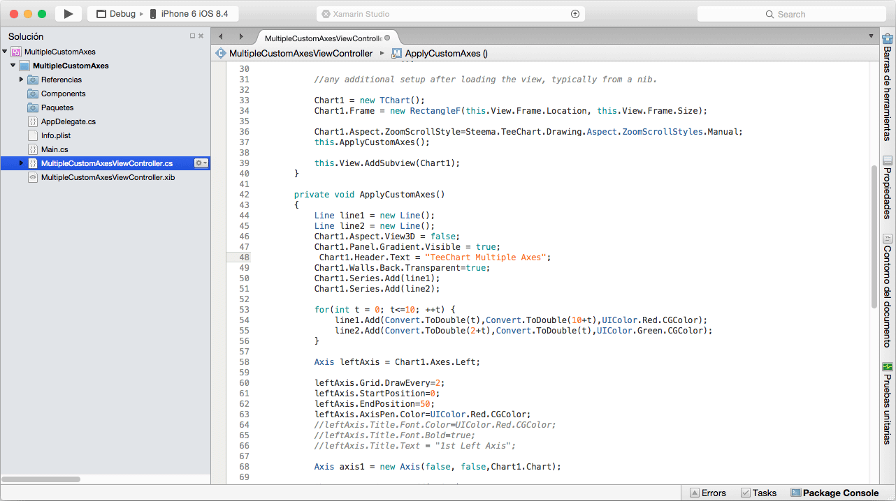Open Info.plist file
The image size is (896, 501).
(55, 135)
